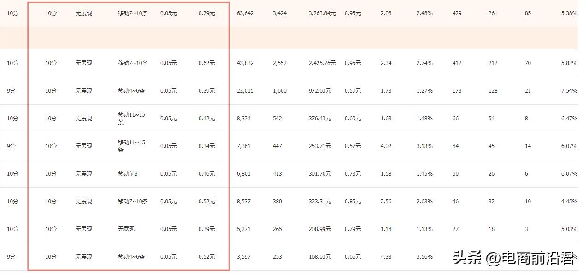Viewport: 583px width, 273px height.
Task: Click the 8,537 impressions value
Action: pos(243,202)
